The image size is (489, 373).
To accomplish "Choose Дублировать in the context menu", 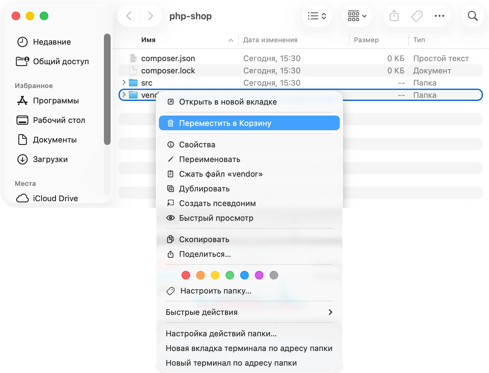I will [249, 189].
